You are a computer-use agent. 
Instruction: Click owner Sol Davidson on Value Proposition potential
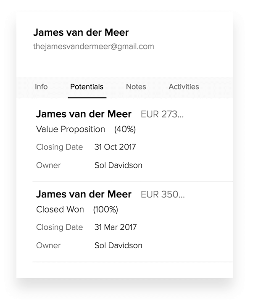pyautogui.click(x=118, y=166)
